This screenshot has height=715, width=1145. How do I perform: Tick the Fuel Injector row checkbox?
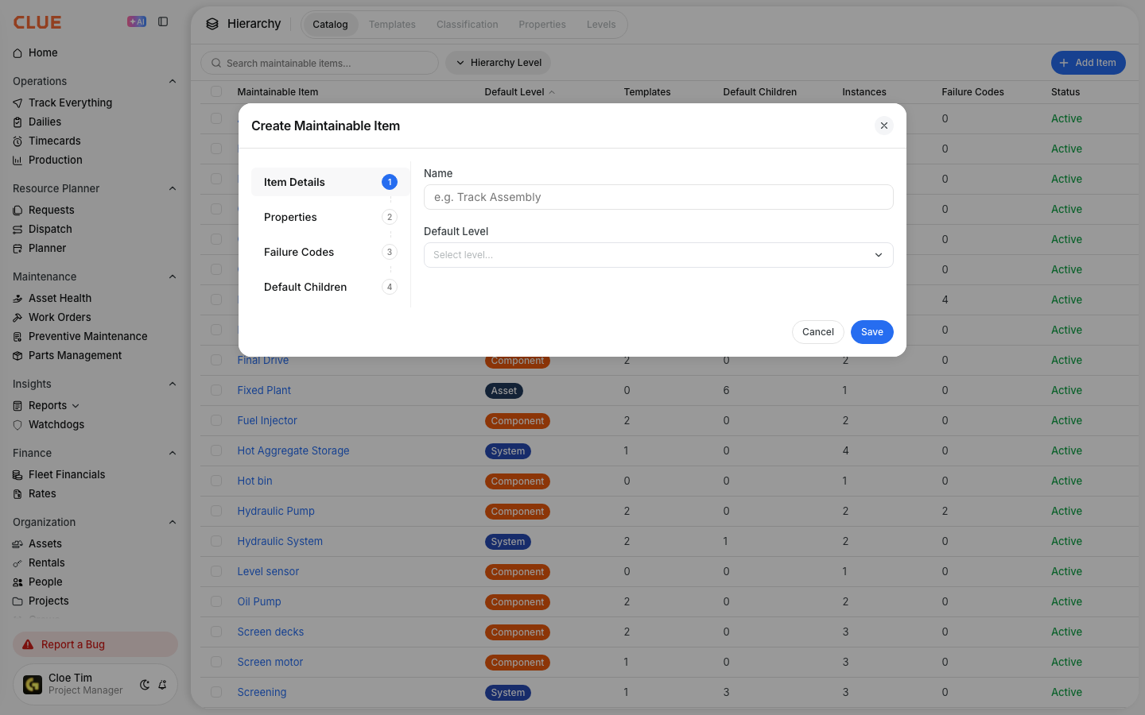216,420
